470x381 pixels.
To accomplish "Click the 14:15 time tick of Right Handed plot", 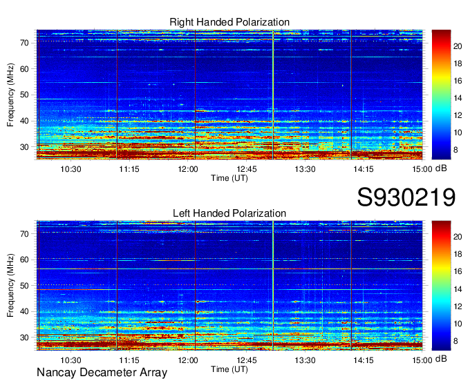I will 364,169.
